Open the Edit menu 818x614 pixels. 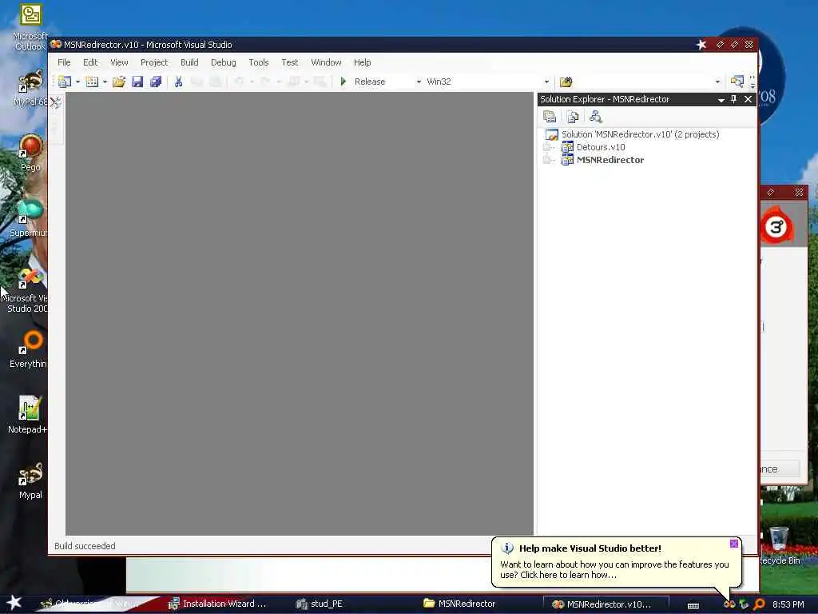(x=90, y=62)
